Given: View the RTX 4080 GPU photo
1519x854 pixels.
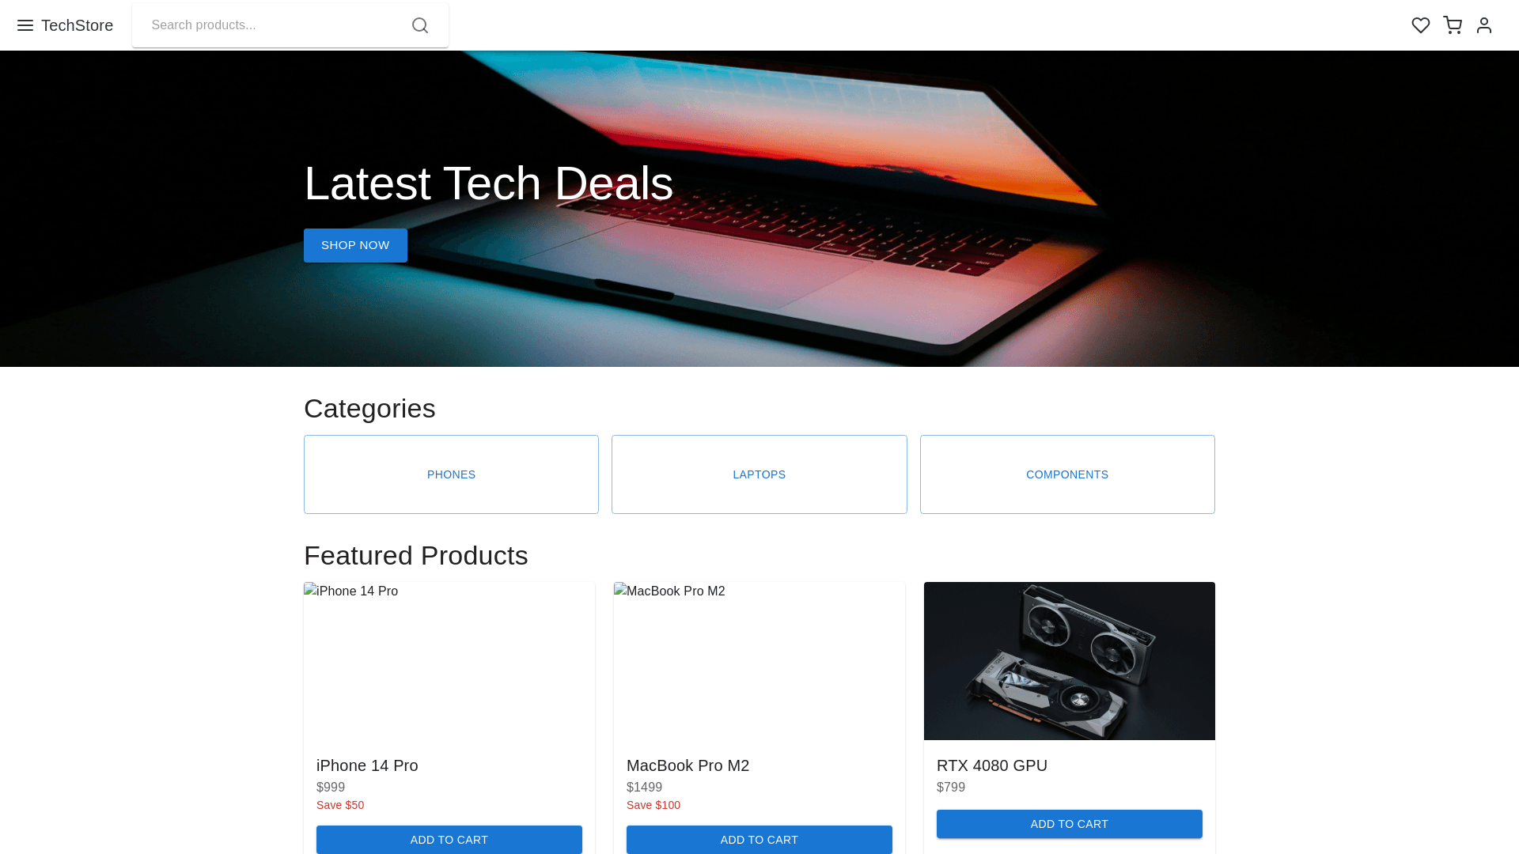Looking at the screenshot, I should click(1070, 661).
